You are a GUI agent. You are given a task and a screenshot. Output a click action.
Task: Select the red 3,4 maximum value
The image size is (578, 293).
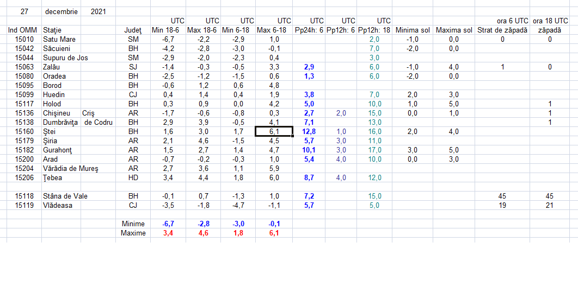point(168,233)
